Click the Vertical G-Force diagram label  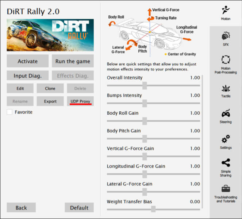pos(166,10)
